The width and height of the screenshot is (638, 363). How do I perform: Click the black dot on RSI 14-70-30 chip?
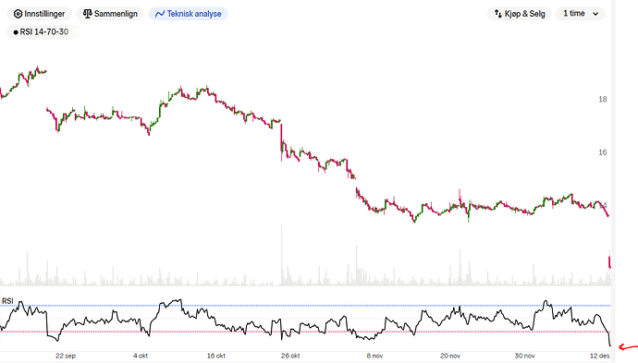coord(16,32)
